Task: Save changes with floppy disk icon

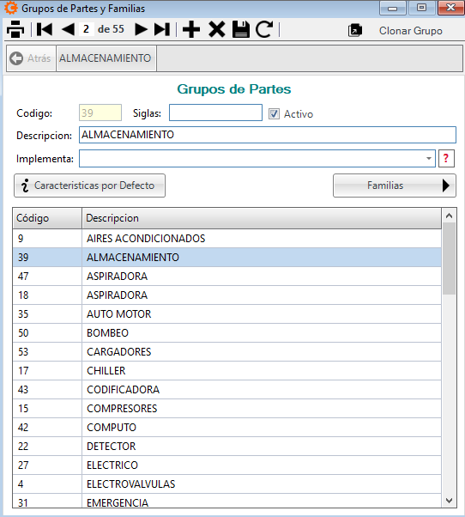Action: pyautogui.click(x=241, y=29)
